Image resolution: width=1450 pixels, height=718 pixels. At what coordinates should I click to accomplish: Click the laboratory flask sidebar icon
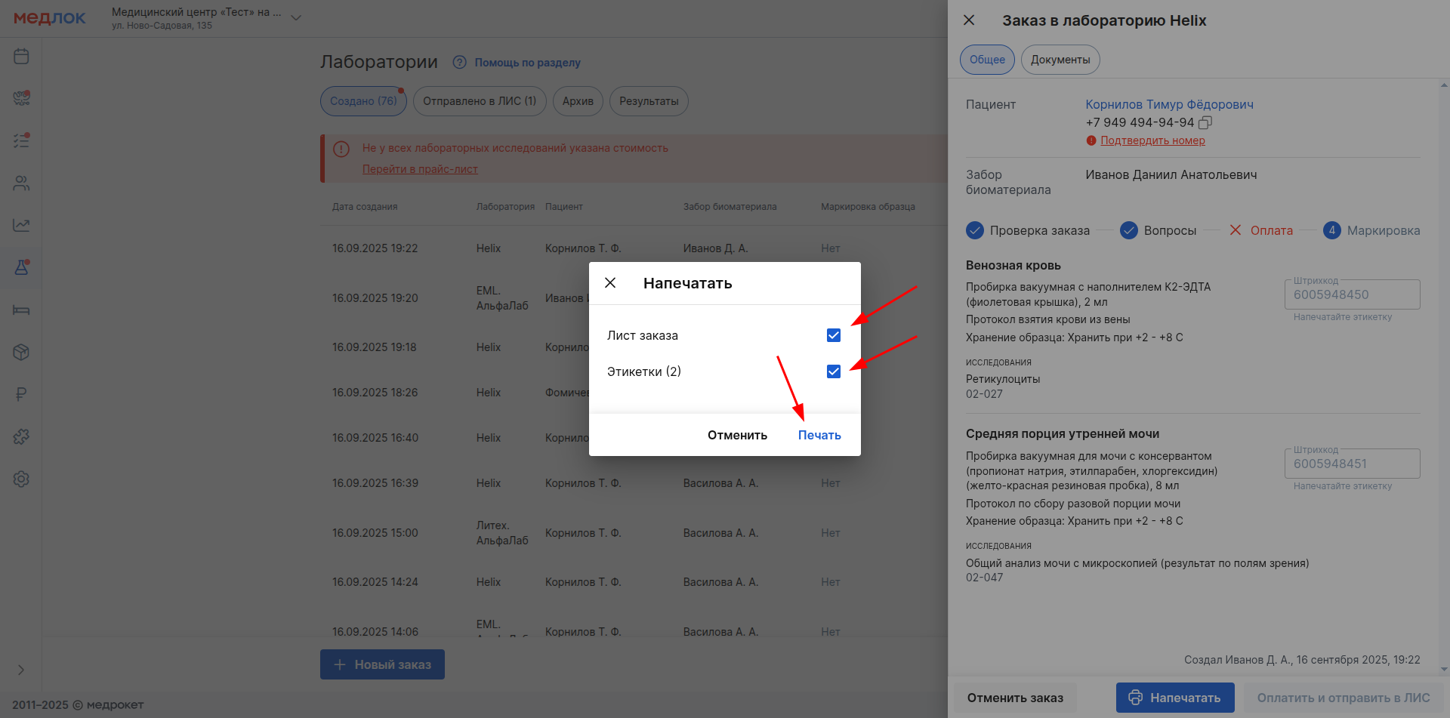coord(21,267)
